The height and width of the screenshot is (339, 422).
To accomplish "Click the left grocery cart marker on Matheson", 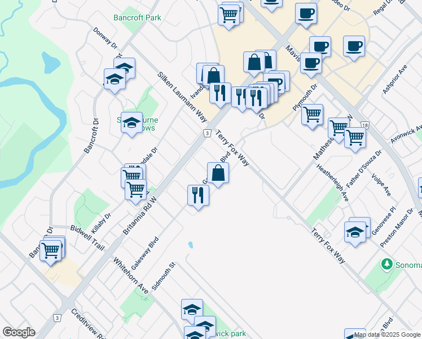I will [x=339, y=129].
